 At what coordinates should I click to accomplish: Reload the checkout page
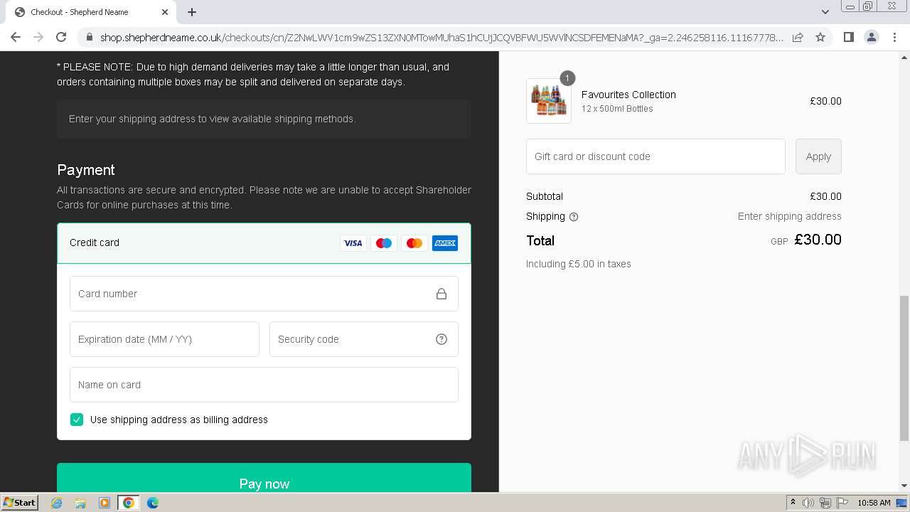click(x=61, y=37)
